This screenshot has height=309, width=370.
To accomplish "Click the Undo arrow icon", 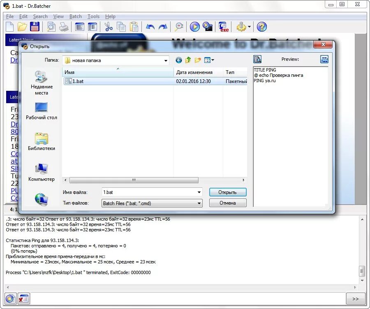I will pos(150,27).
